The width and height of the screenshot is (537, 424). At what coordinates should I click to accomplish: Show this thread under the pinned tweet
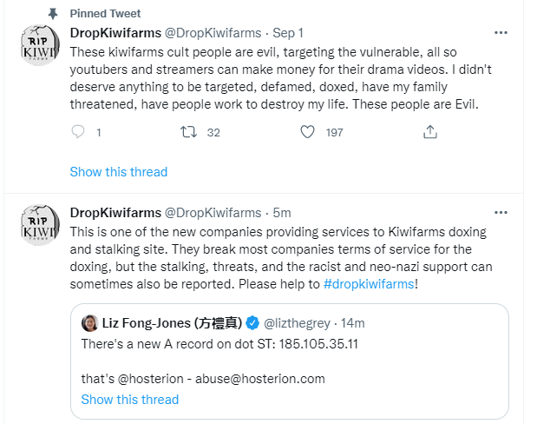pyautogui.click(x=118, y=172)
